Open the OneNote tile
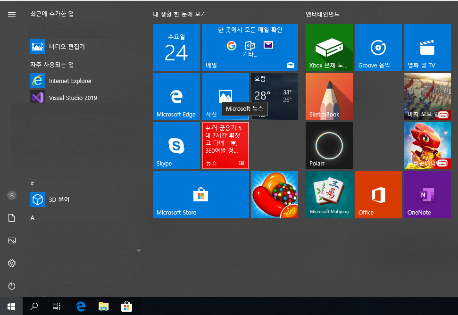 click(x=427, y=195)
